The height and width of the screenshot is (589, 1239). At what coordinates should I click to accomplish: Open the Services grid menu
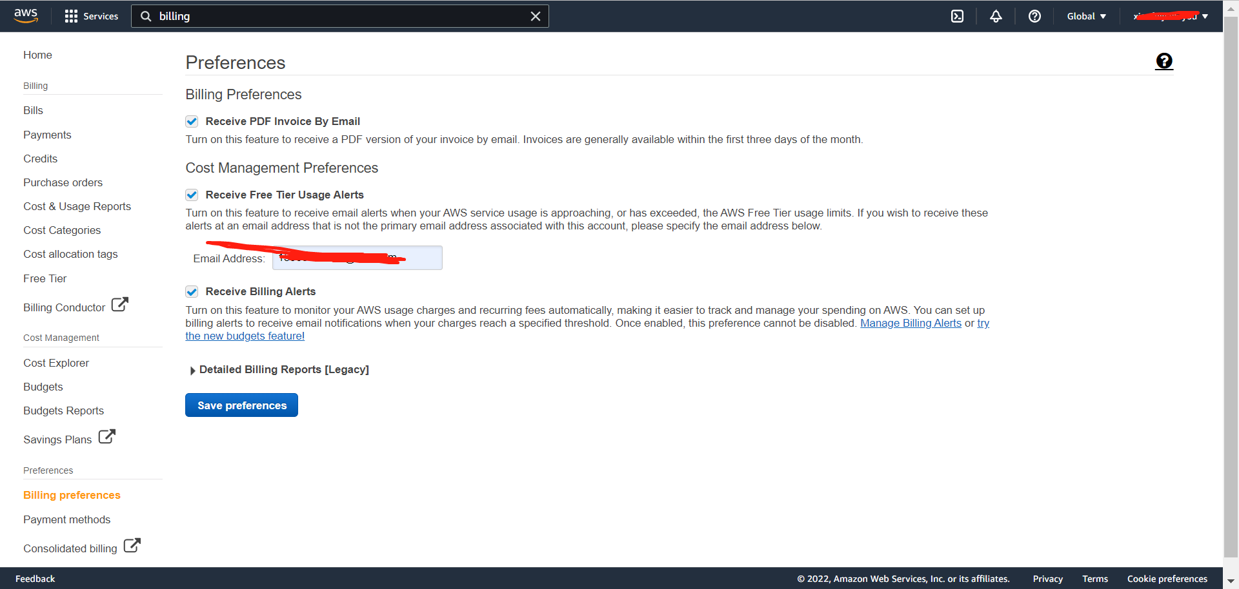click(x=71, y=16)
